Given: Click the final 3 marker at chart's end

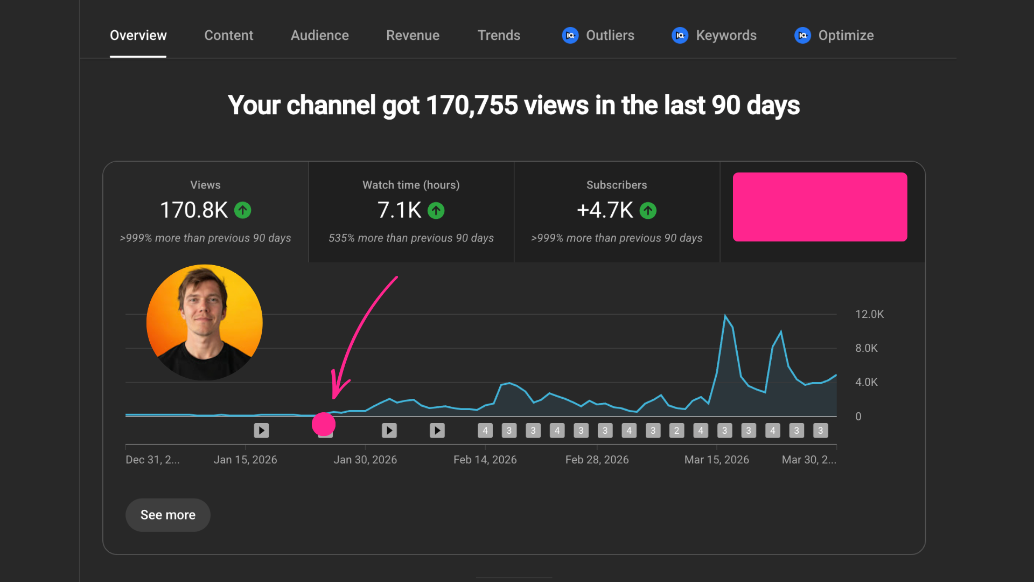Looking at the screenshot, I should pos(821,431).
